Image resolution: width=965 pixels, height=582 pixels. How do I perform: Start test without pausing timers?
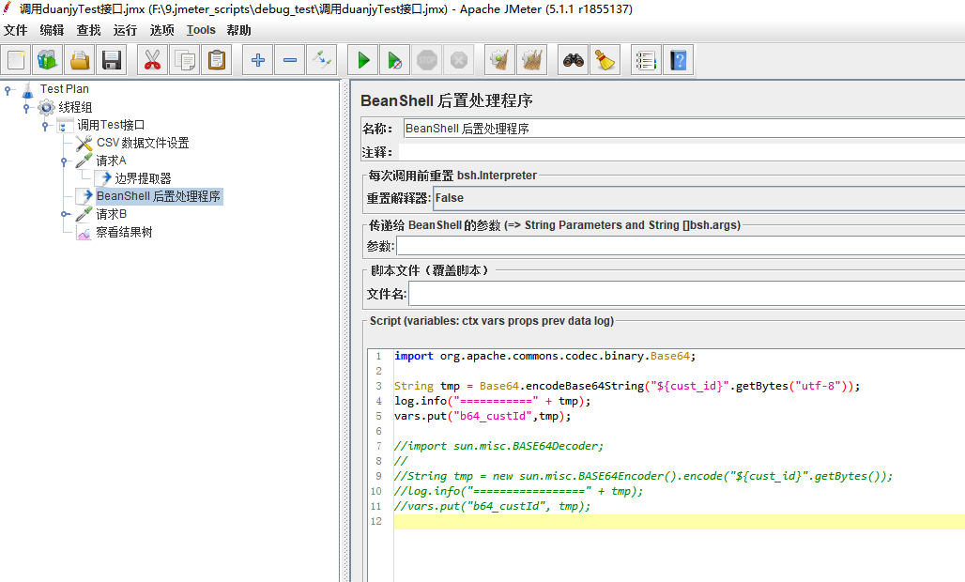coord(394,59)
